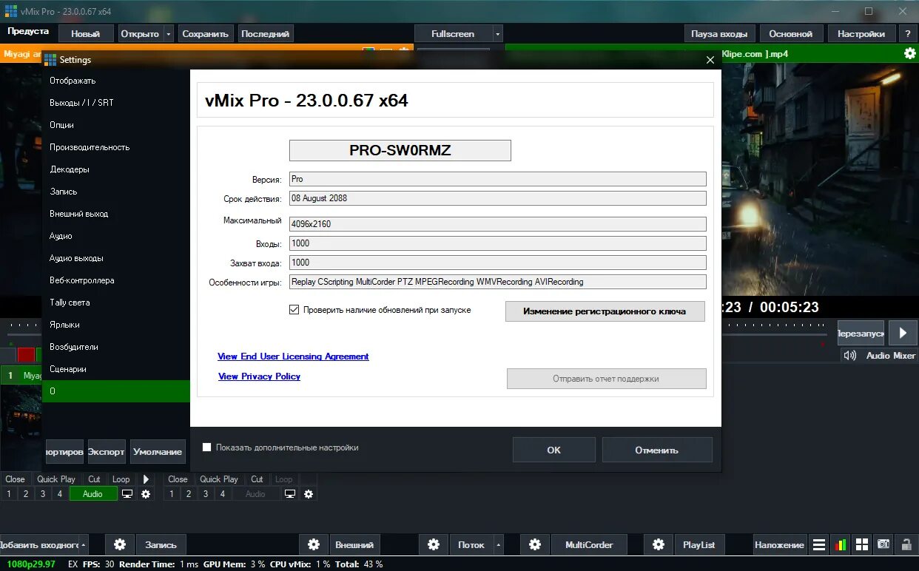
Task: Play the first input via arrow icon
Action: pyautogui.click(x=146, y=479)
